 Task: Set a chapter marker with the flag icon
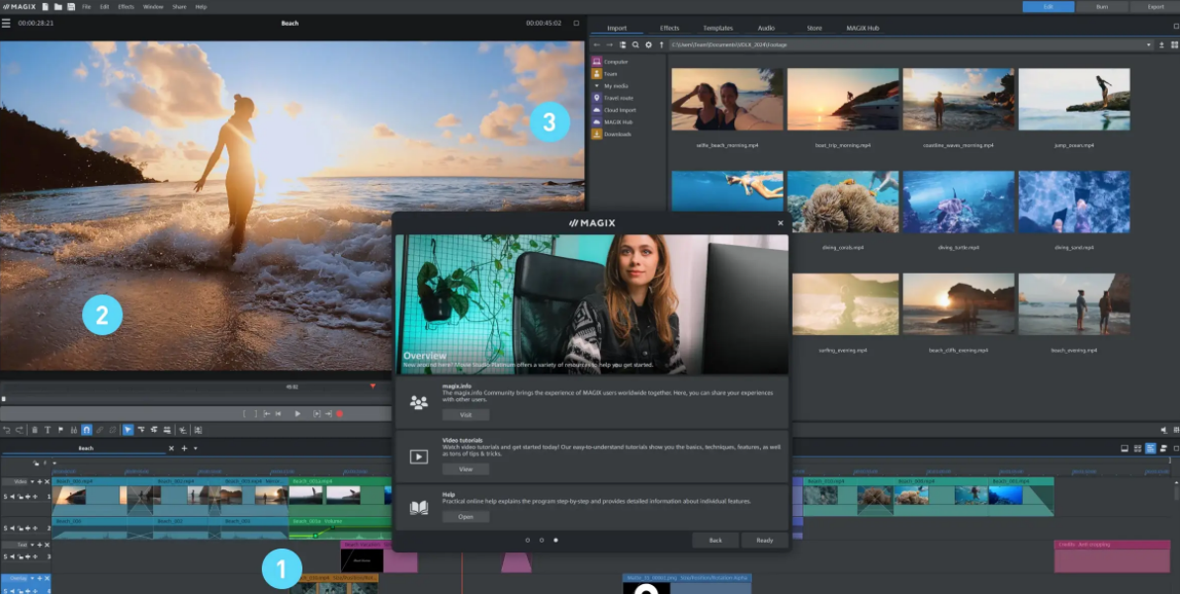click(60, 430)
